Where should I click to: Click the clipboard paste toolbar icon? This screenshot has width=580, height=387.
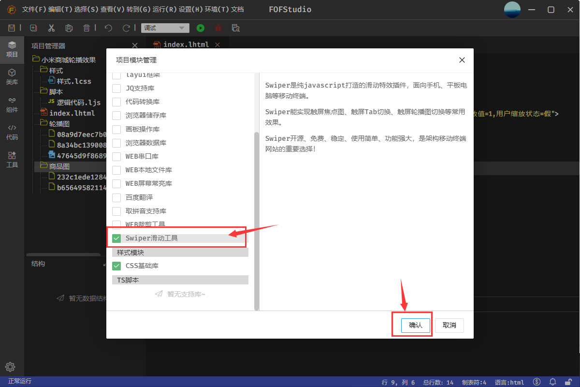click(x=69, y=28)
